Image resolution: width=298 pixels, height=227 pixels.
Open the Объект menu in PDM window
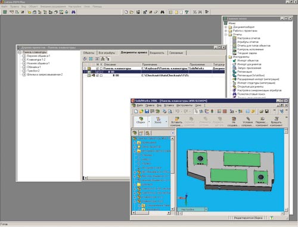[x=33, y=7]
